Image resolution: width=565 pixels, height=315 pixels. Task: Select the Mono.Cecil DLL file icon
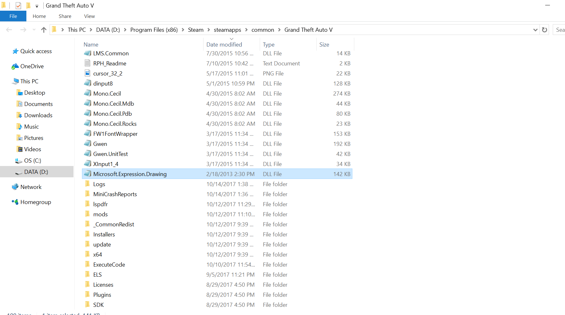click(x=88, y=93)
